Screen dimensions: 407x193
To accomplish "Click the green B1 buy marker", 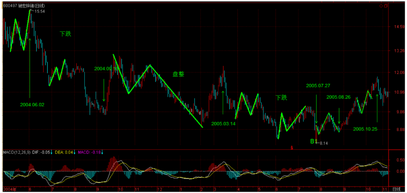I will pos(313,142).
